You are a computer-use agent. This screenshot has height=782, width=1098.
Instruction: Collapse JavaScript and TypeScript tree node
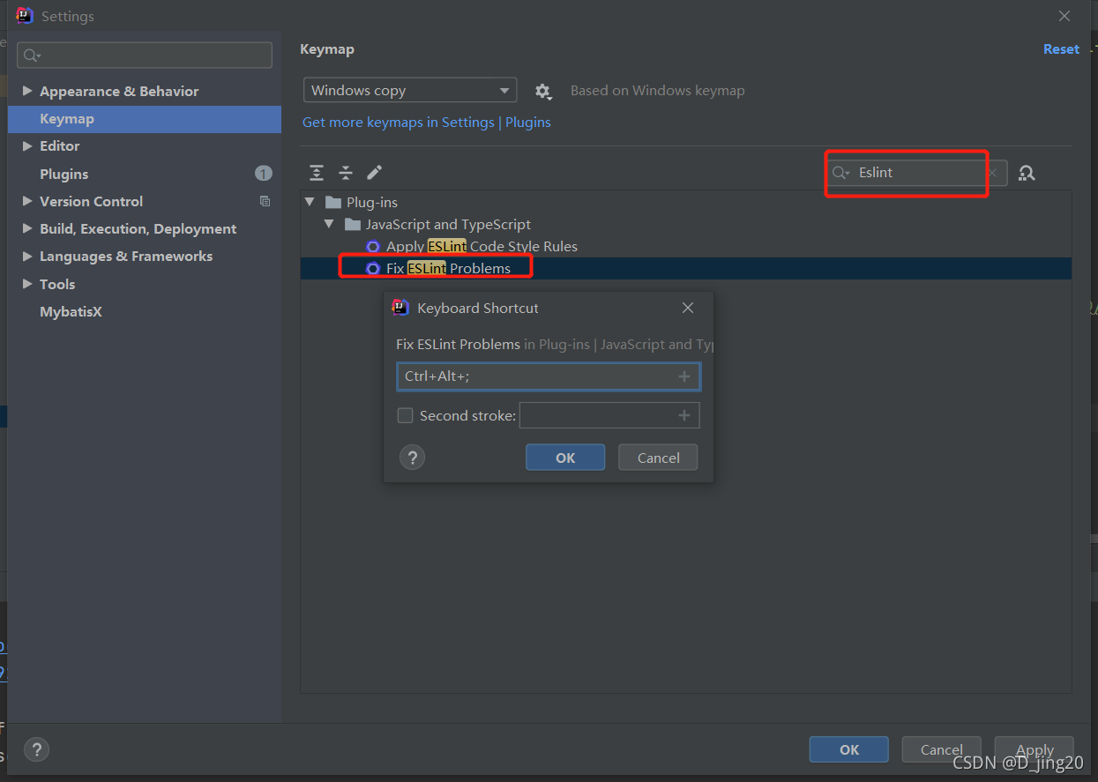click(x=329, y=225)
